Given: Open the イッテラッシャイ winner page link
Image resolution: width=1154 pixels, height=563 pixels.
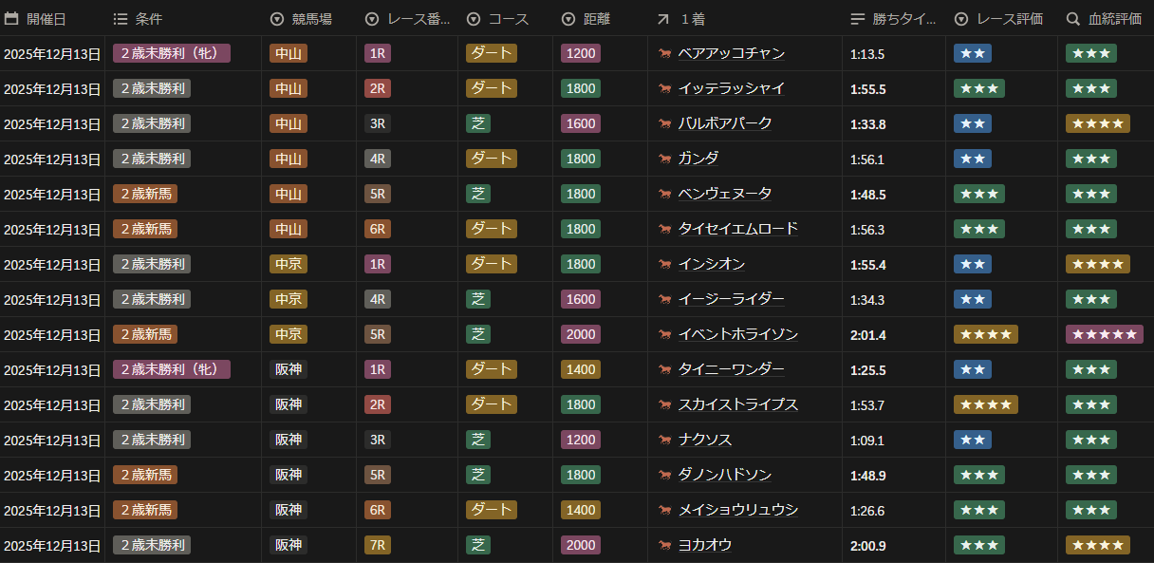Looking at the screenshot, I should (731, 89).
